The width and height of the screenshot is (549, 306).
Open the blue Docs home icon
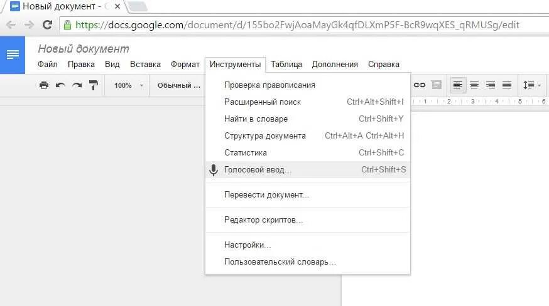click(13, 55)
